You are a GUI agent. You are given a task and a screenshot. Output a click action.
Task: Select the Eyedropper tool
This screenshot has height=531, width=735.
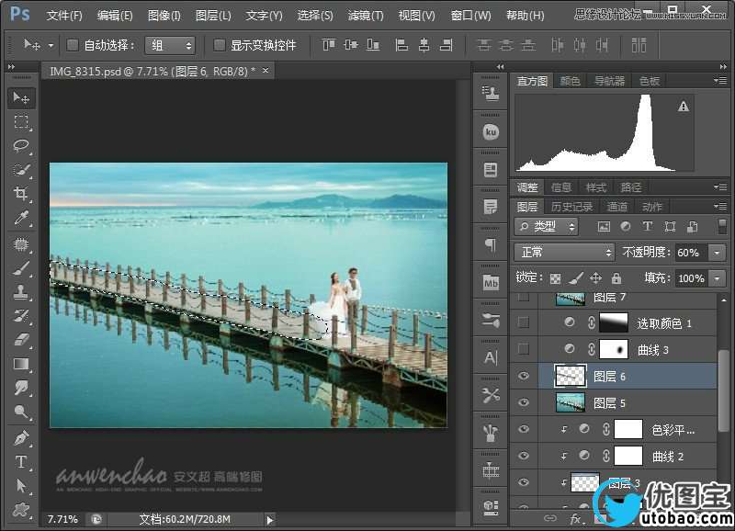pyautogui.click(x=21, y=218)
